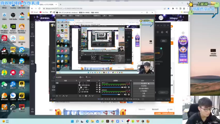Open OBS Studio desktop shortcut

pos(13,16)
